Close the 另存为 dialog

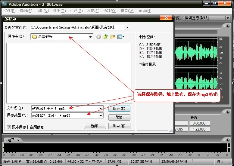coord(166,17)
